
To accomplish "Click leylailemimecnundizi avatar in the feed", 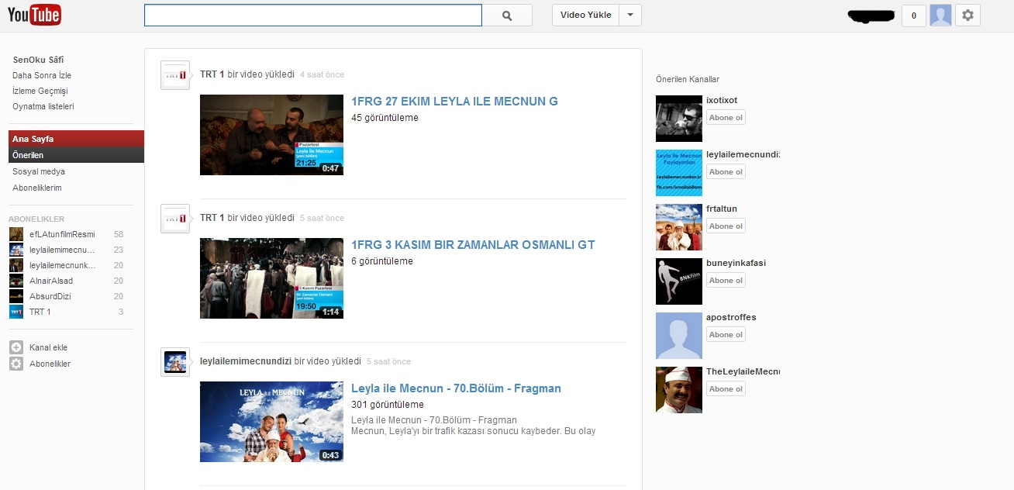I will [x=175, y=362].
